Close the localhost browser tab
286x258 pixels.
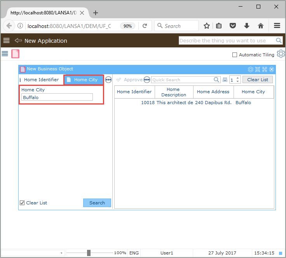(x=82, y=13)
